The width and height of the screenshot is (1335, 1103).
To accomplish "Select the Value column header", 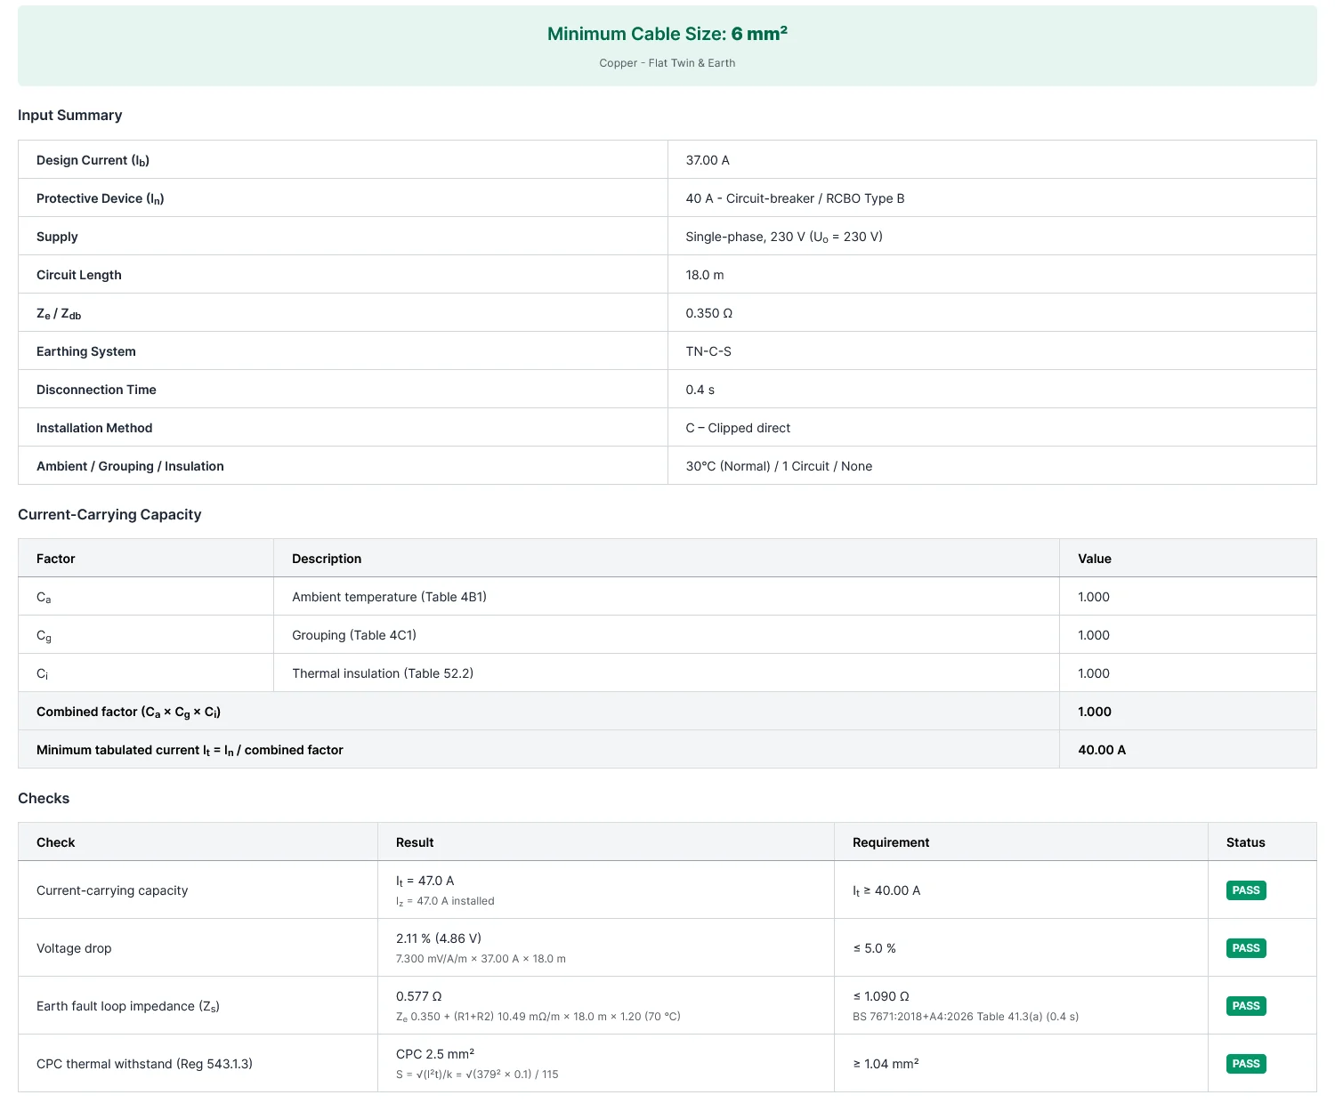I will (1095, 559).
